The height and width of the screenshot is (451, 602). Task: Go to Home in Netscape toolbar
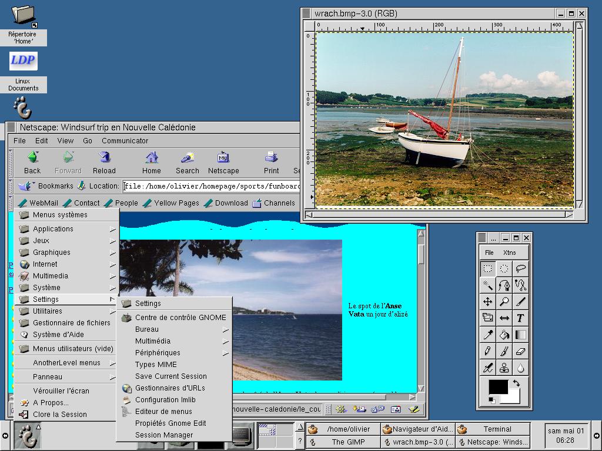(x=152, y=163)
